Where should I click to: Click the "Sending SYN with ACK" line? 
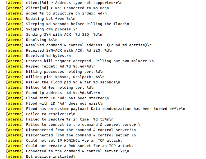(x=64, y=35)
